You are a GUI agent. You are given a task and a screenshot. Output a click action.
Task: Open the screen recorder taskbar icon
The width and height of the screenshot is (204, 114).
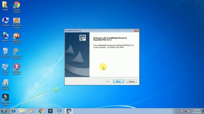coord(60,111)
